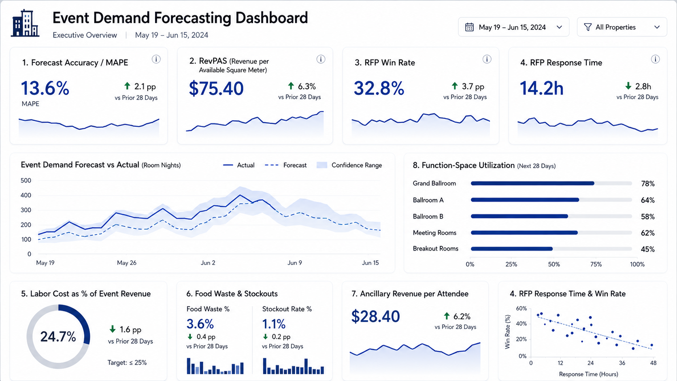Click the Ballroom B utilization bar
This screenshot has width=677, height=381.
551,216
